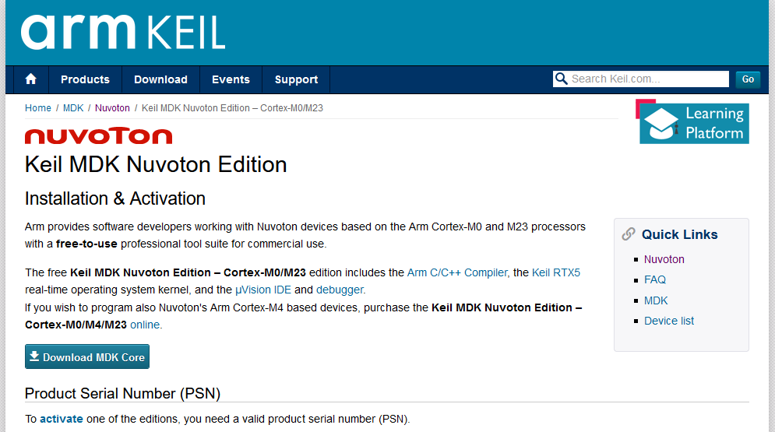Open the Events menu
This screenshot has height=432, width=775.
[231, 79]
